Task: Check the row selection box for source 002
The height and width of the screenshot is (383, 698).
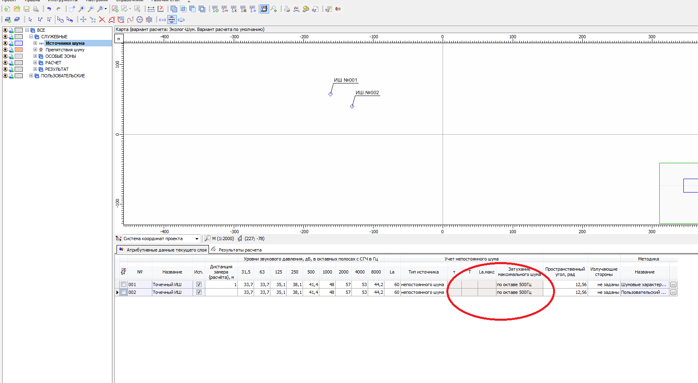Action: pyautogui.click(x=124, y=292)
